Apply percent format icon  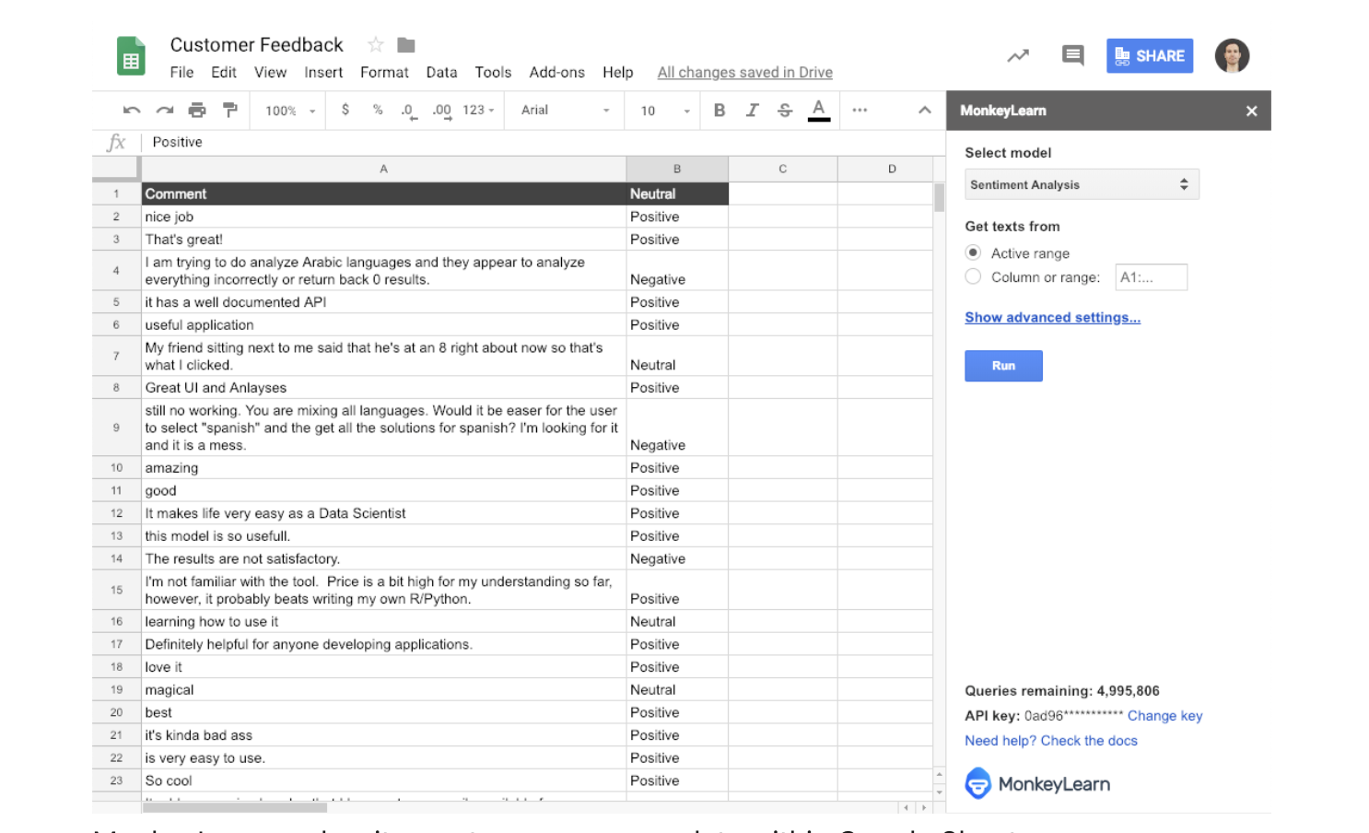click(x=378, y=110)
